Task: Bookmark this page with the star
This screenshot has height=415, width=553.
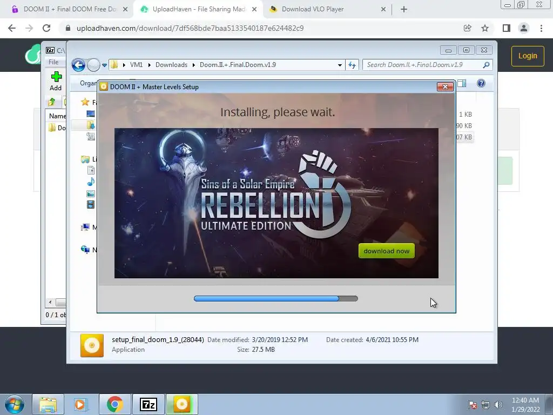Action: point(485,28)
